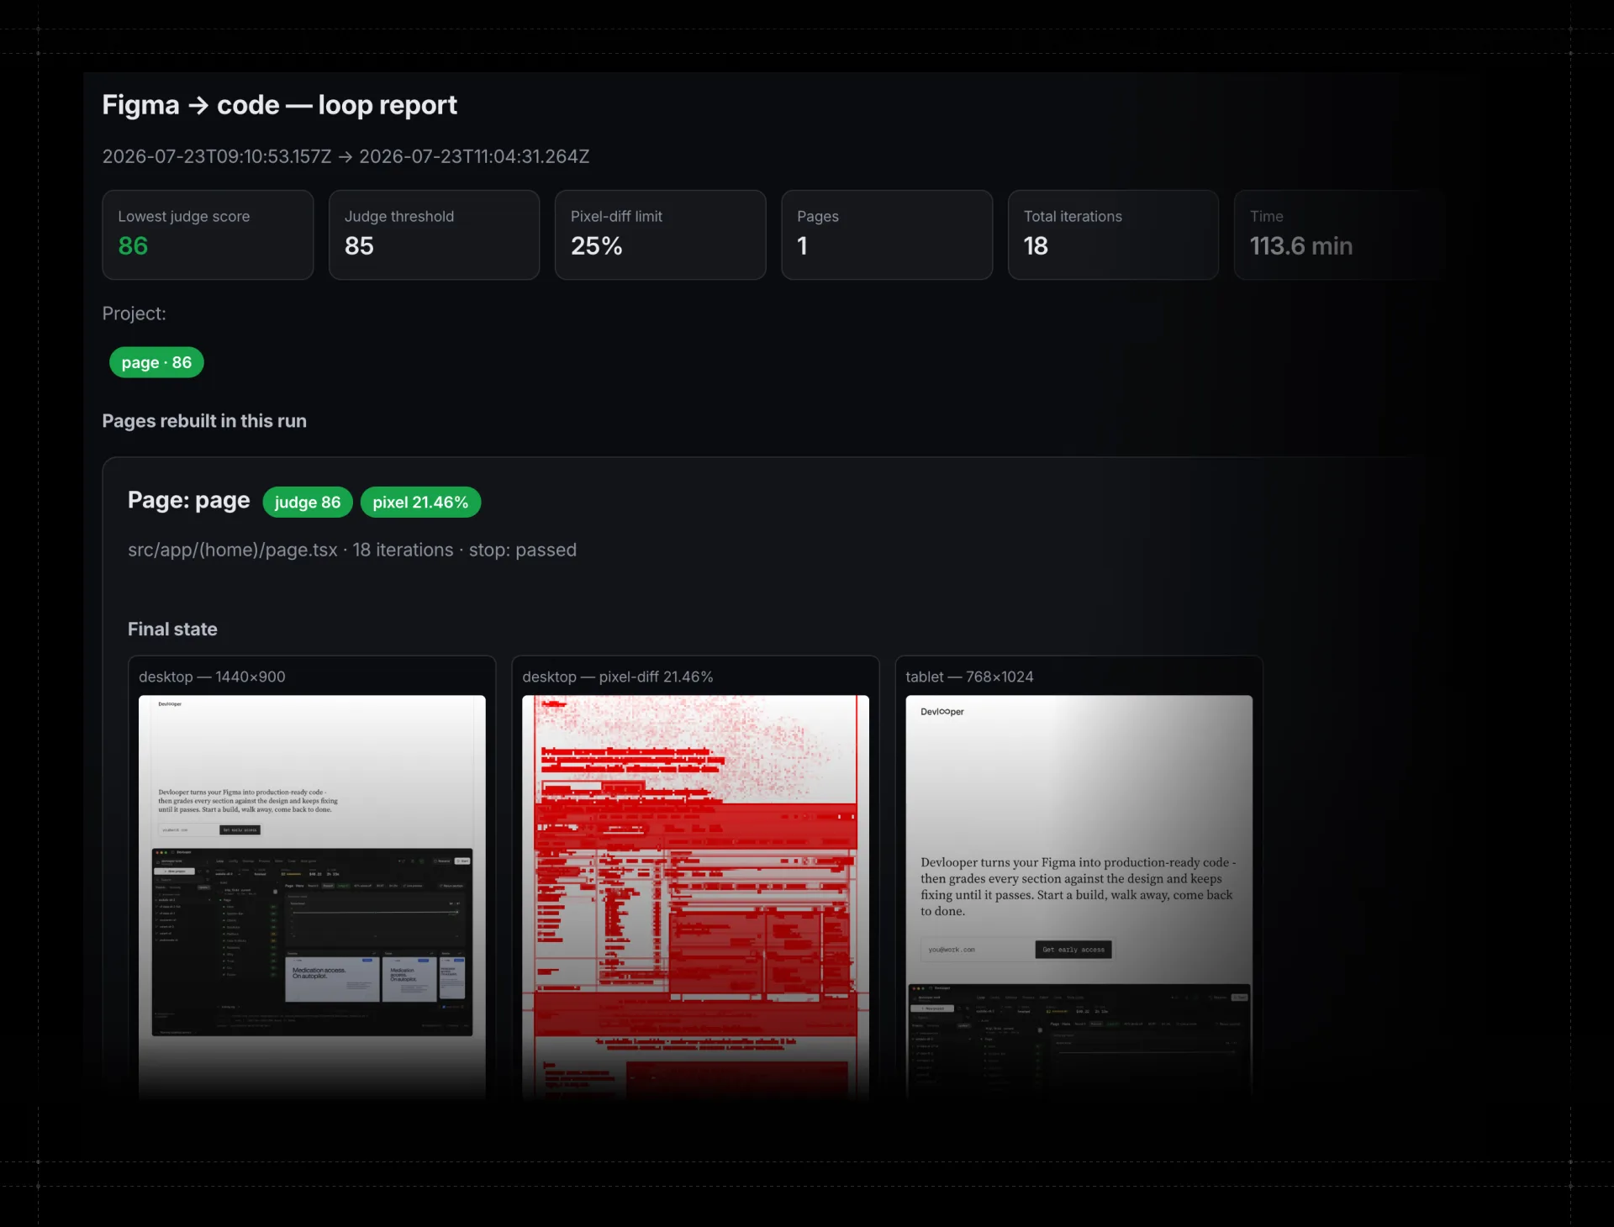Click the 'page · 86' project badge
The image size is (1614, 1227).
tap(156, 362)
